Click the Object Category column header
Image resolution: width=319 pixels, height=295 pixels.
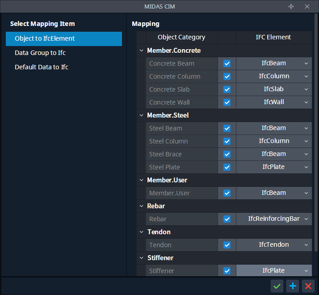coord(182,37)
